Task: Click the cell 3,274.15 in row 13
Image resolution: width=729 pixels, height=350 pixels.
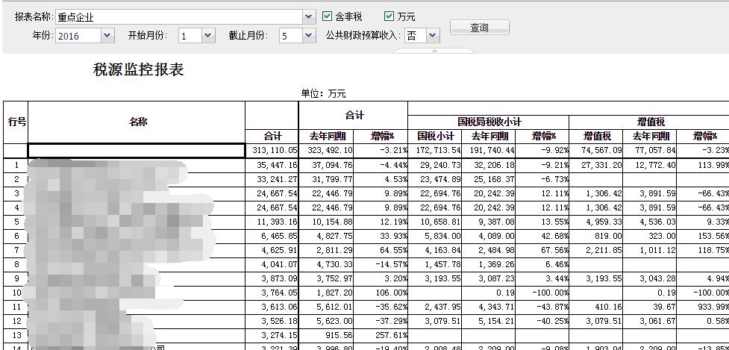Action: coord(272,336)
